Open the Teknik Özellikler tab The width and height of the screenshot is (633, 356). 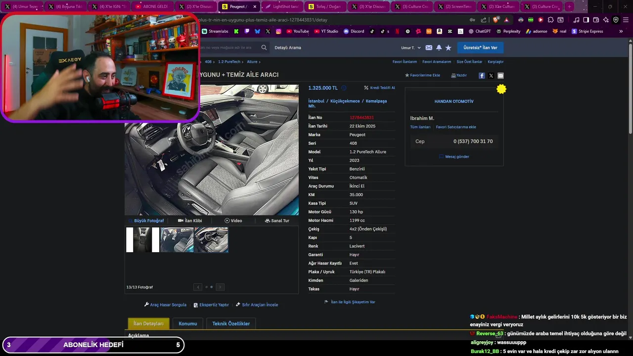231,323
